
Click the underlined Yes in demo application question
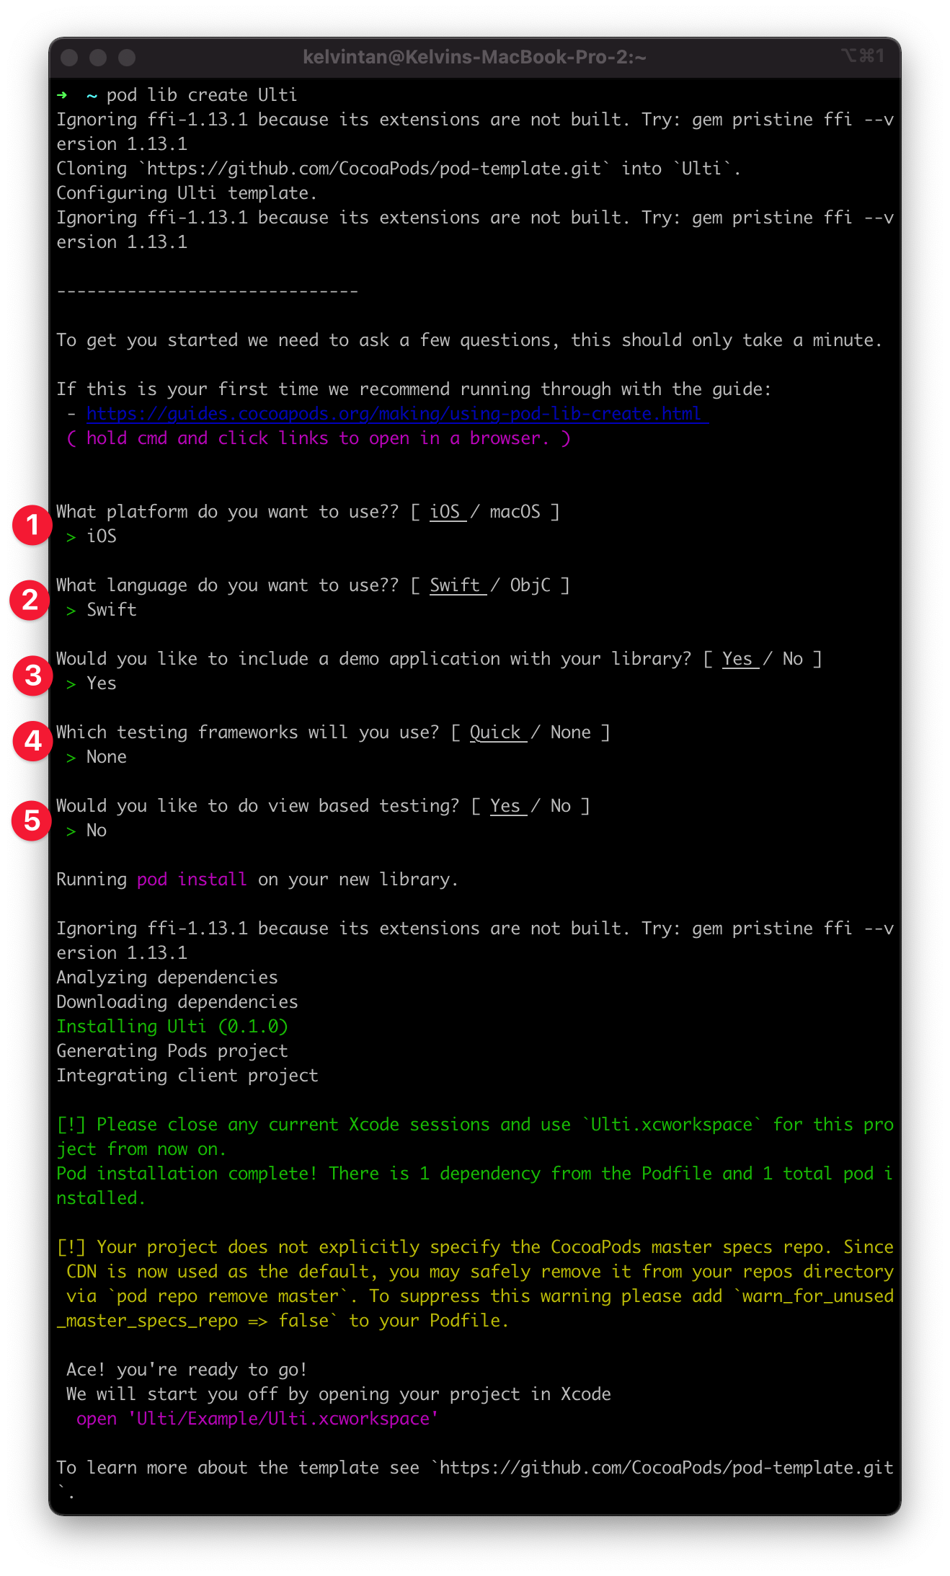coord(740,659)
